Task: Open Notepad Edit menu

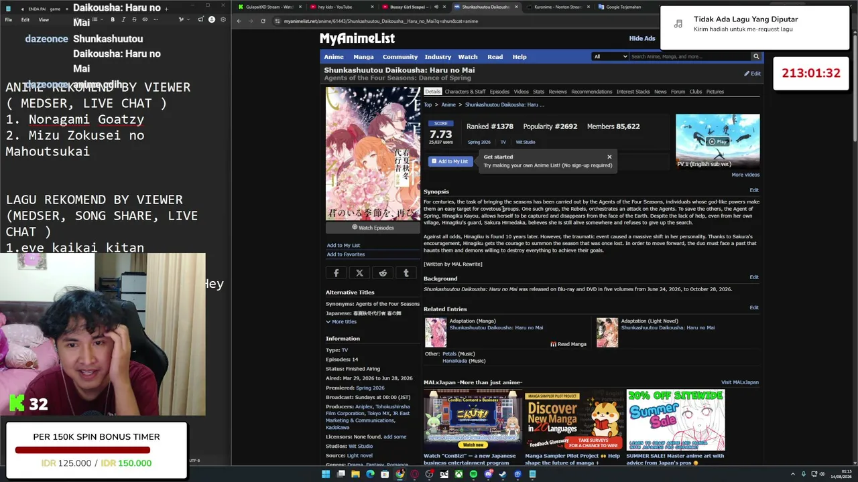Action: [x=25, y=19]
